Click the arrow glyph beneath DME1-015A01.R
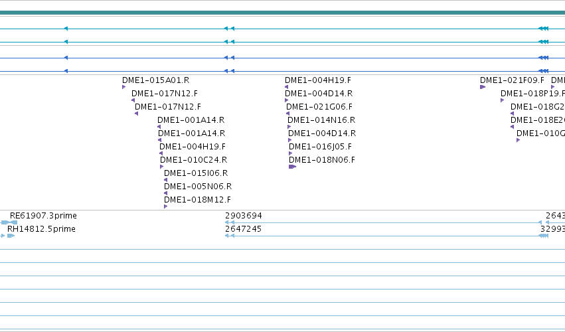Viewport: 565px width, 332px height. pyautogui.click(x=124, y=87)
